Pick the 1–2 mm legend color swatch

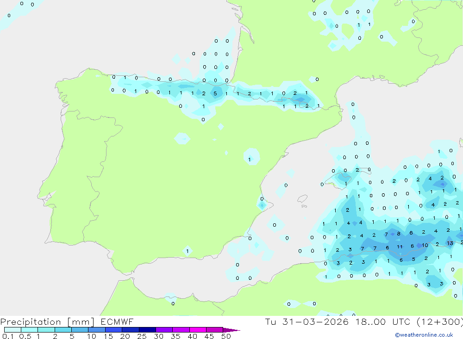[x=46, y=330]
